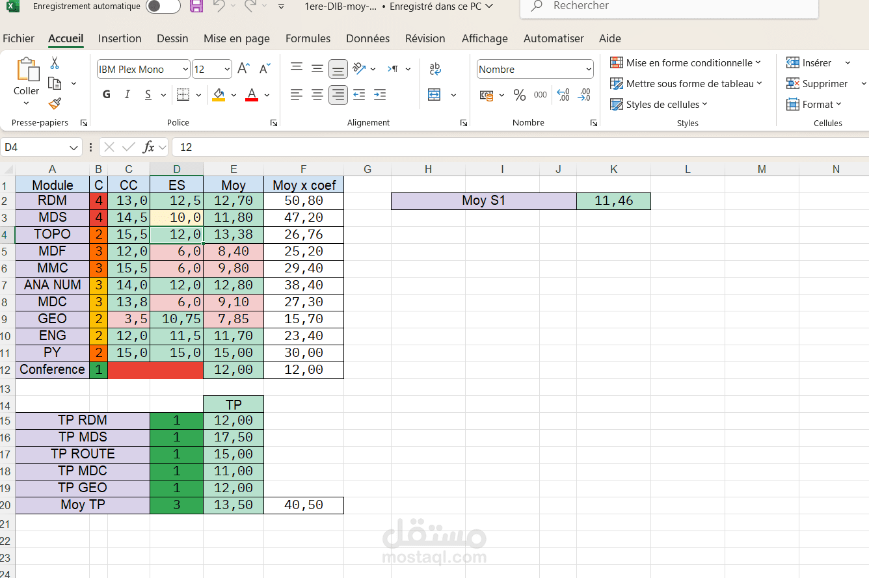Open the Nombre number format dropdown
The image size is (869, 578).
(x=588, y=69)
